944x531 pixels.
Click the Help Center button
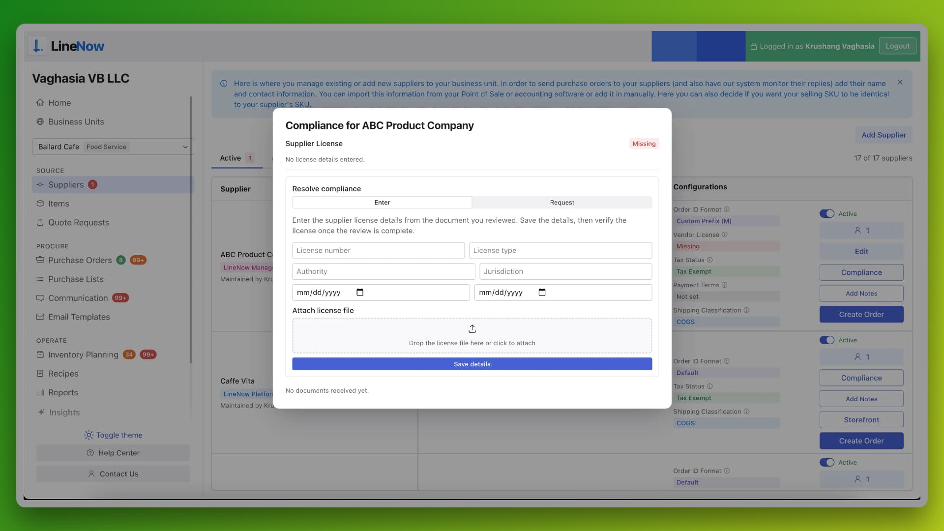point(113,453)
